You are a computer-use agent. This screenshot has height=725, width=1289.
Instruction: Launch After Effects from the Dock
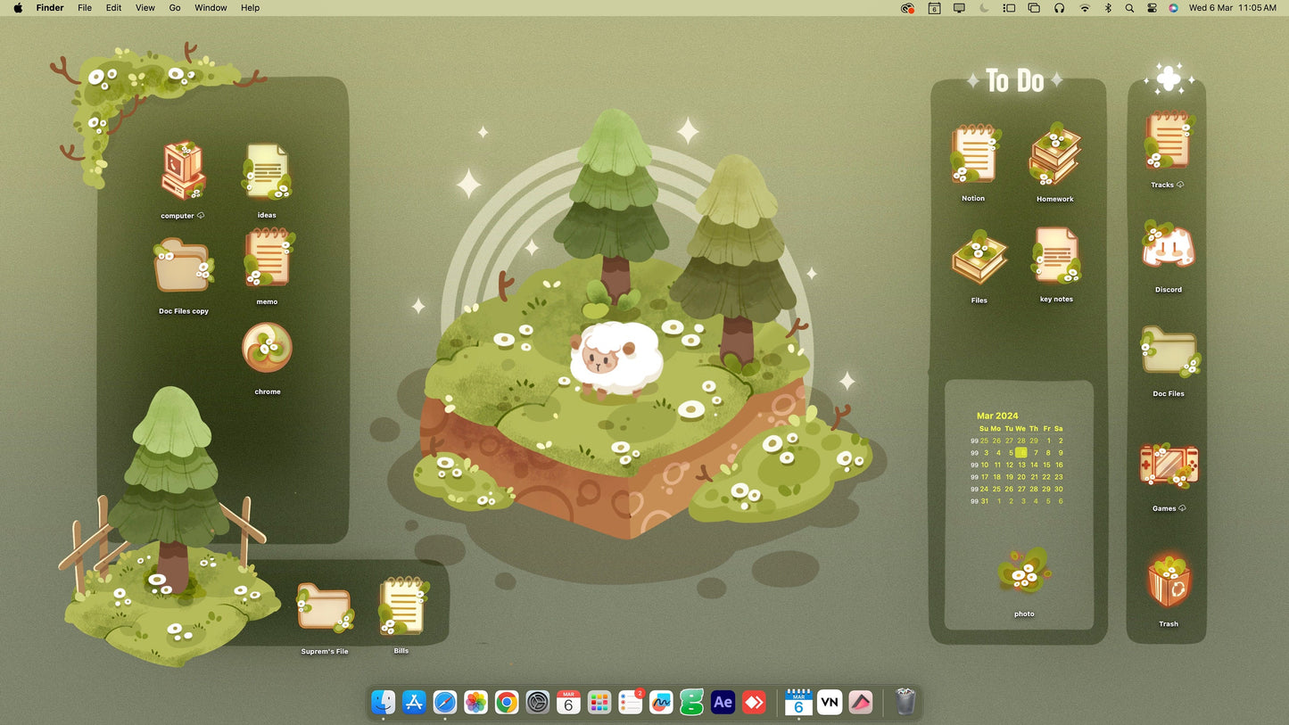click(723, 703)
